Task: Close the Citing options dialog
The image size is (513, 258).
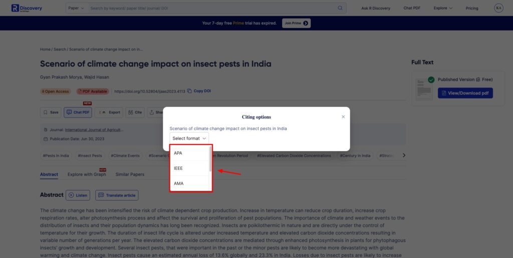Action: click(x=343, y=116)
